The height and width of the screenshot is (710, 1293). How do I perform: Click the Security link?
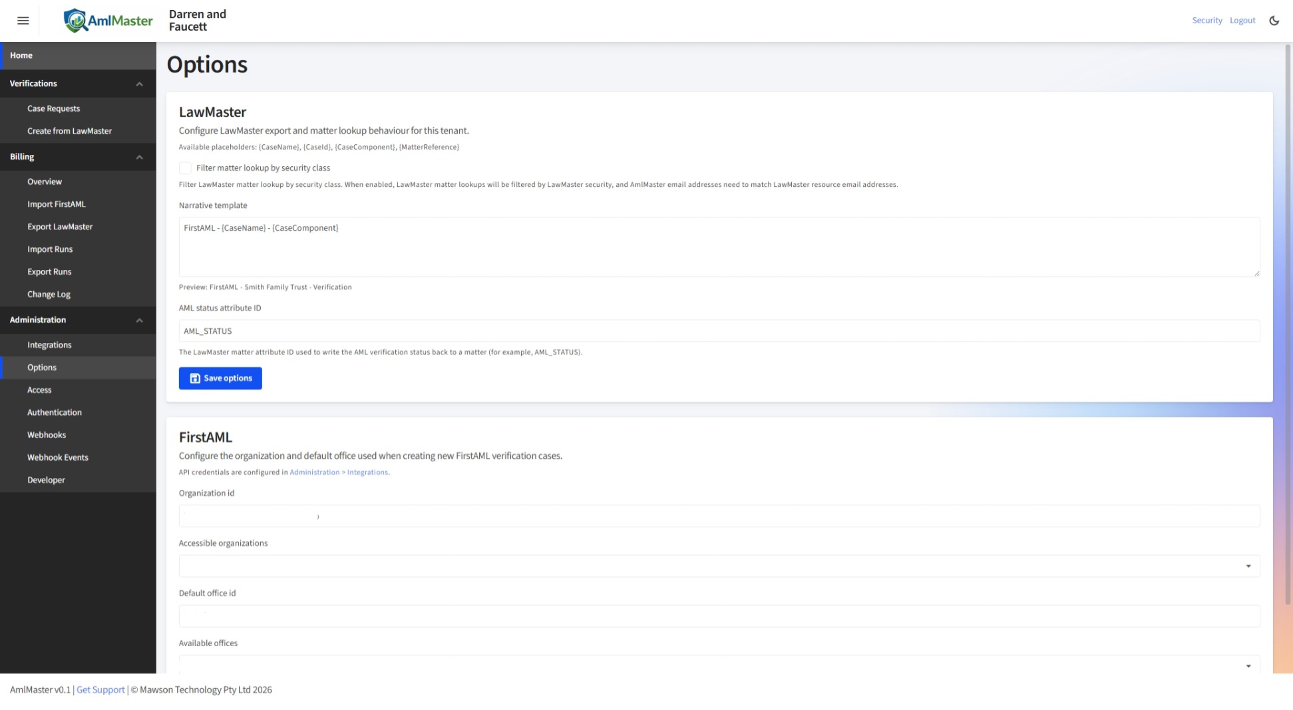[1206, 20]
